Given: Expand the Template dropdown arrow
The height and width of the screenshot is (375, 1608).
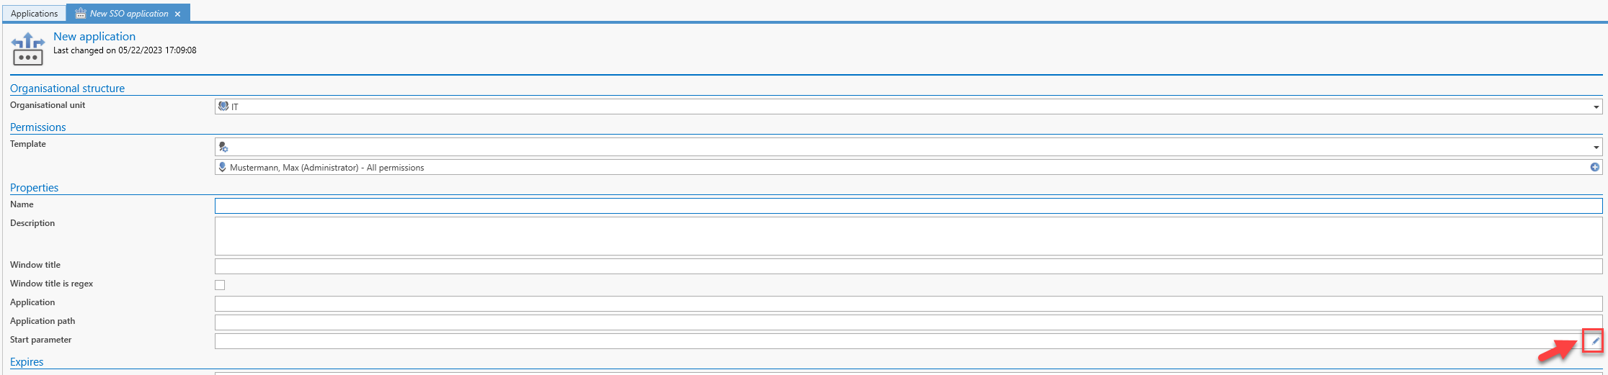Looking at the screenshot, I should click(x=1596, y=148).
